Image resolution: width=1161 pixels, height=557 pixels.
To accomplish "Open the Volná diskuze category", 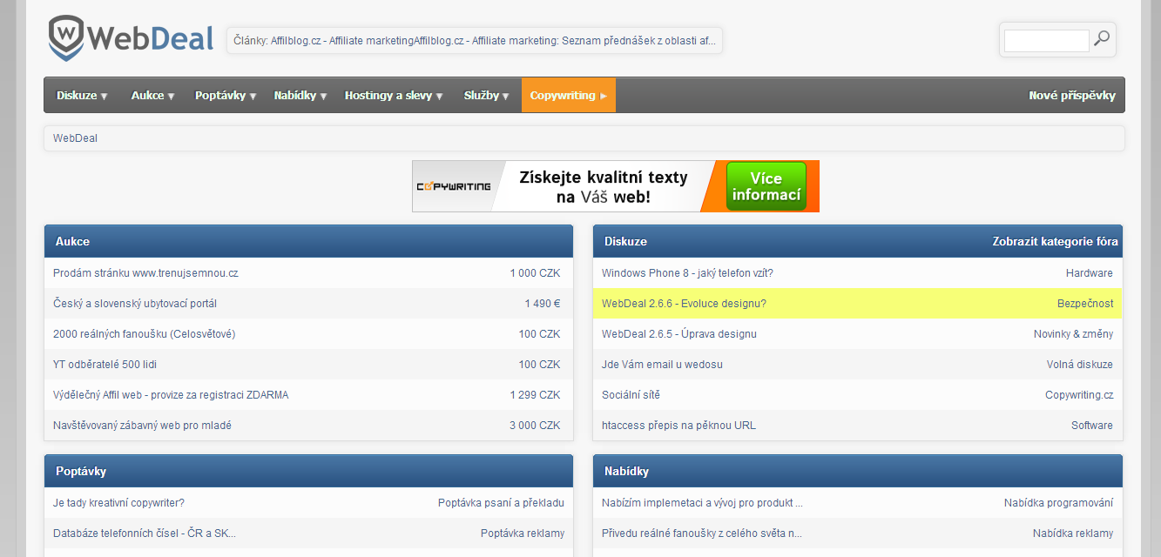I will [x=1080, y=365].
